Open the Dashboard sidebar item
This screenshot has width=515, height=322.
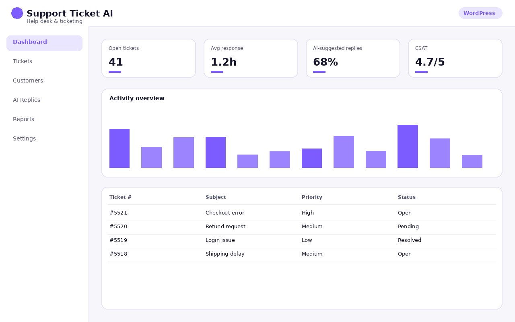pyautogui.click(x=44, y=43)
